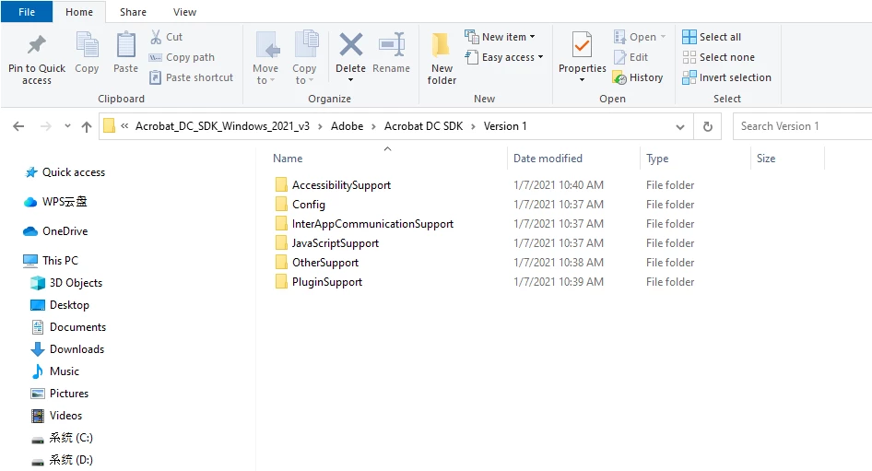Refresh the current folder view
The width and height of the screenshot is (872, 471).
tap(707, 126)
